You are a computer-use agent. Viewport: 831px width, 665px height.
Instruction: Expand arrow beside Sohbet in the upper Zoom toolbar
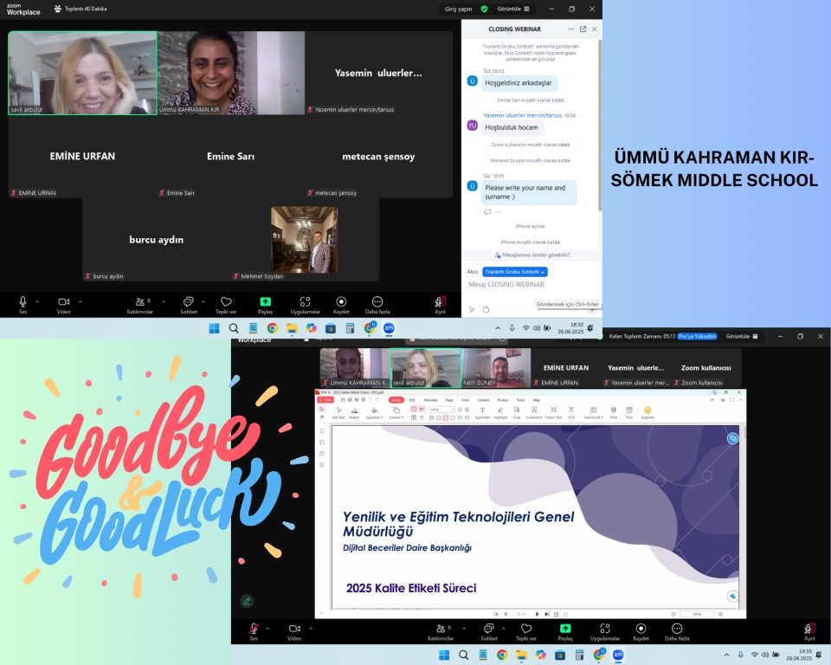[204, 301]
